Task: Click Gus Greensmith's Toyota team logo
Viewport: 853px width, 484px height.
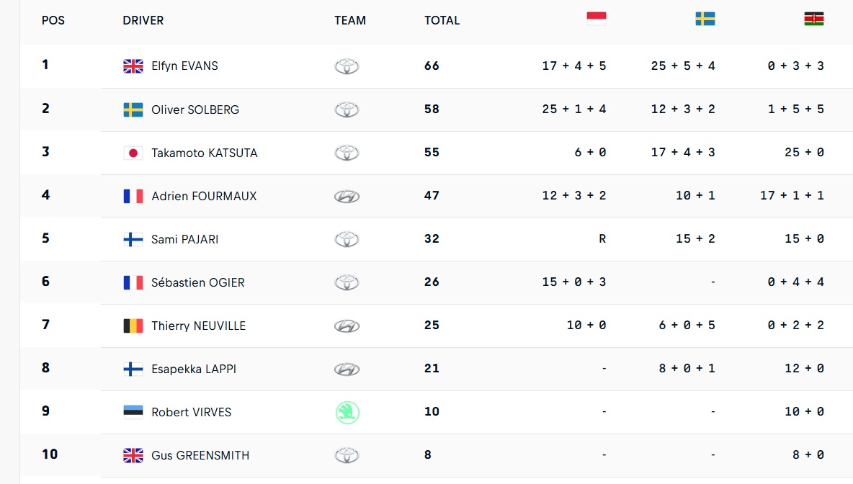Action: [347, 455]
